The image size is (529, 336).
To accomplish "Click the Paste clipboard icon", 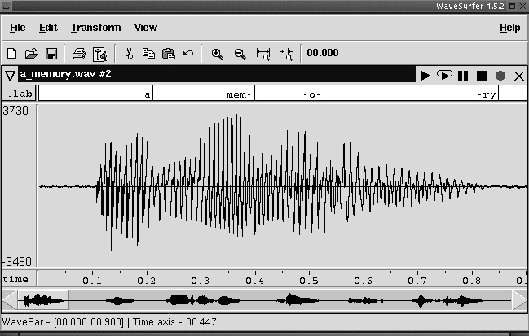I will (x=169, y=54).
